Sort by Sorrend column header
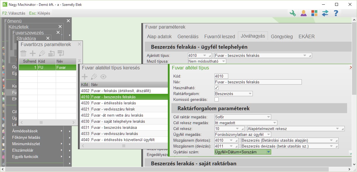This screenshot has height=172, width=357. 28,61
